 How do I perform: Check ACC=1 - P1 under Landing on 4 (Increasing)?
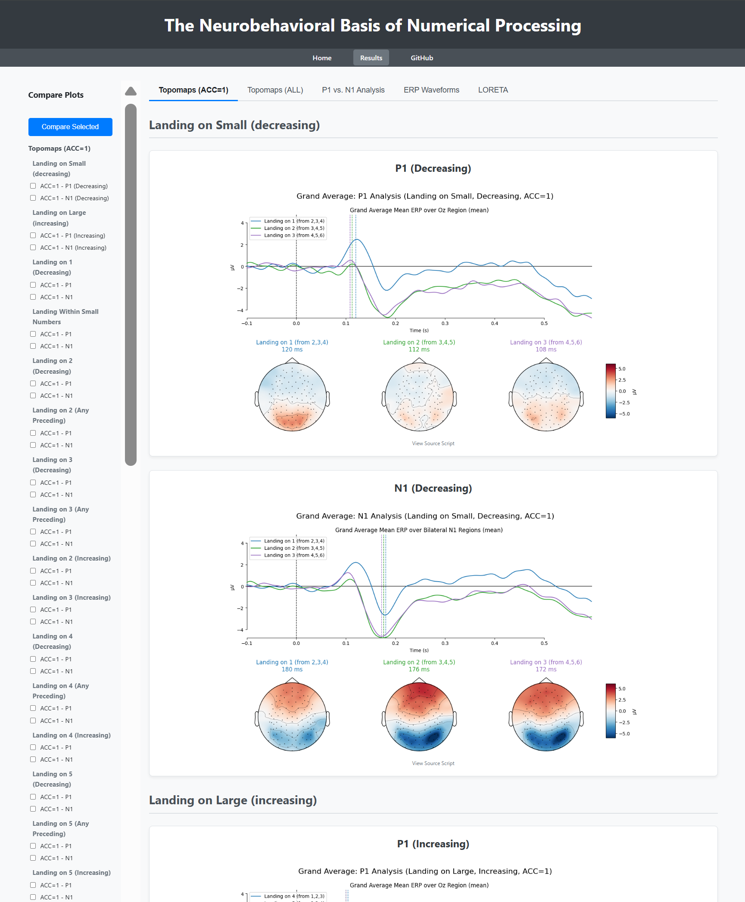click(33, 747)
